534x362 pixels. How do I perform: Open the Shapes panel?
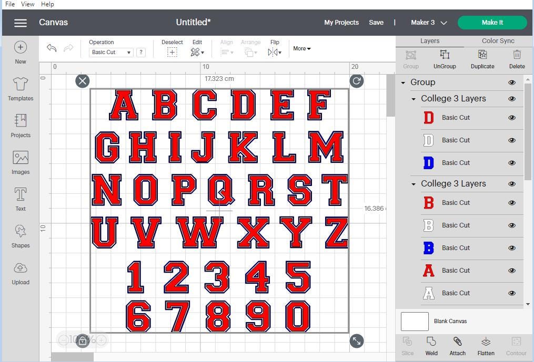(x=21, y=236)
